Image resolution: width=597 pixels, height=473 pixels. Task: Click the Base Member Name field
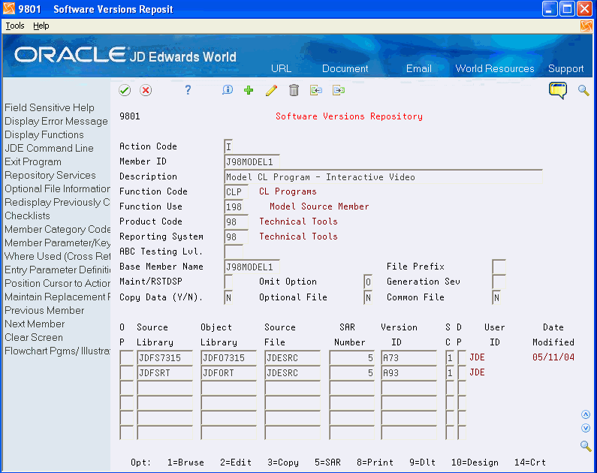tap(252, 267)
